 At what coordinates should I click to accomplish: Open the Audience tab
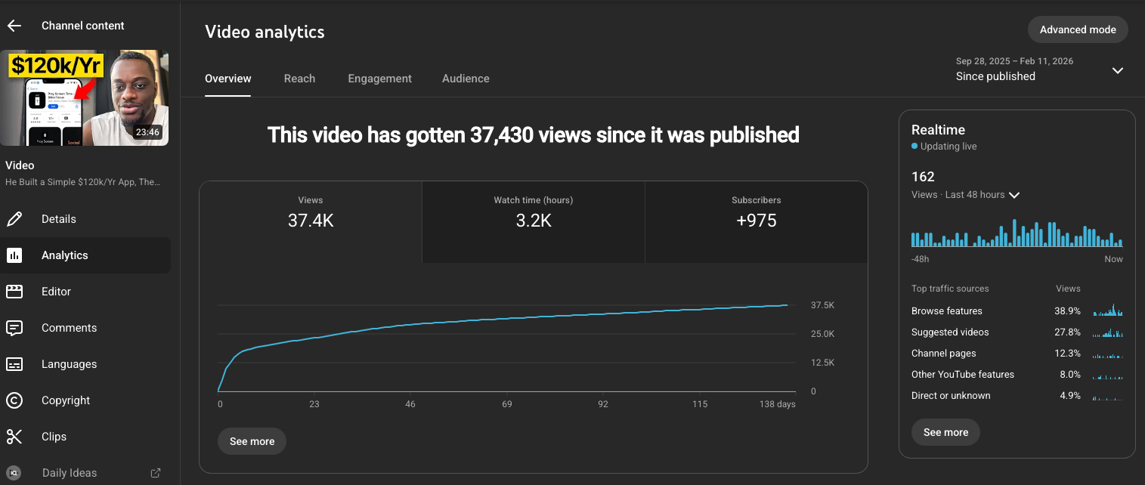click(466, 78)
